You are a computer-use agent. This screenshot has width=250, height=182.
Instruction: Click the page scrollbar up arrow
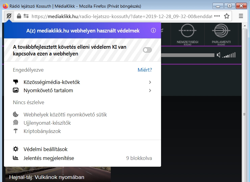point(244,26)
